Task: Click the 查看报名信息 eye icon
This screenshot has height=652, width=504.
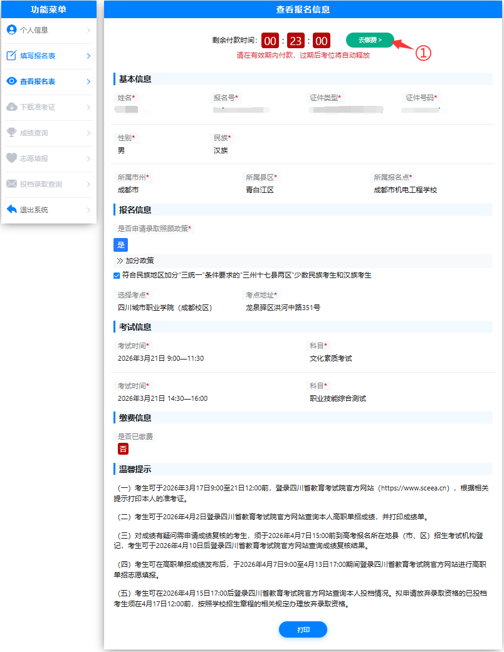Action: (x=11, y=81)
